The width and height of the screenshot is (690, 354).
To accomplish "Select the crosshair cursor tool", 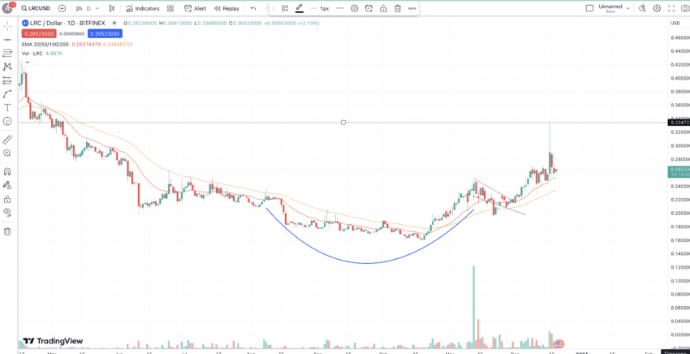I will (x=7, y=27).
